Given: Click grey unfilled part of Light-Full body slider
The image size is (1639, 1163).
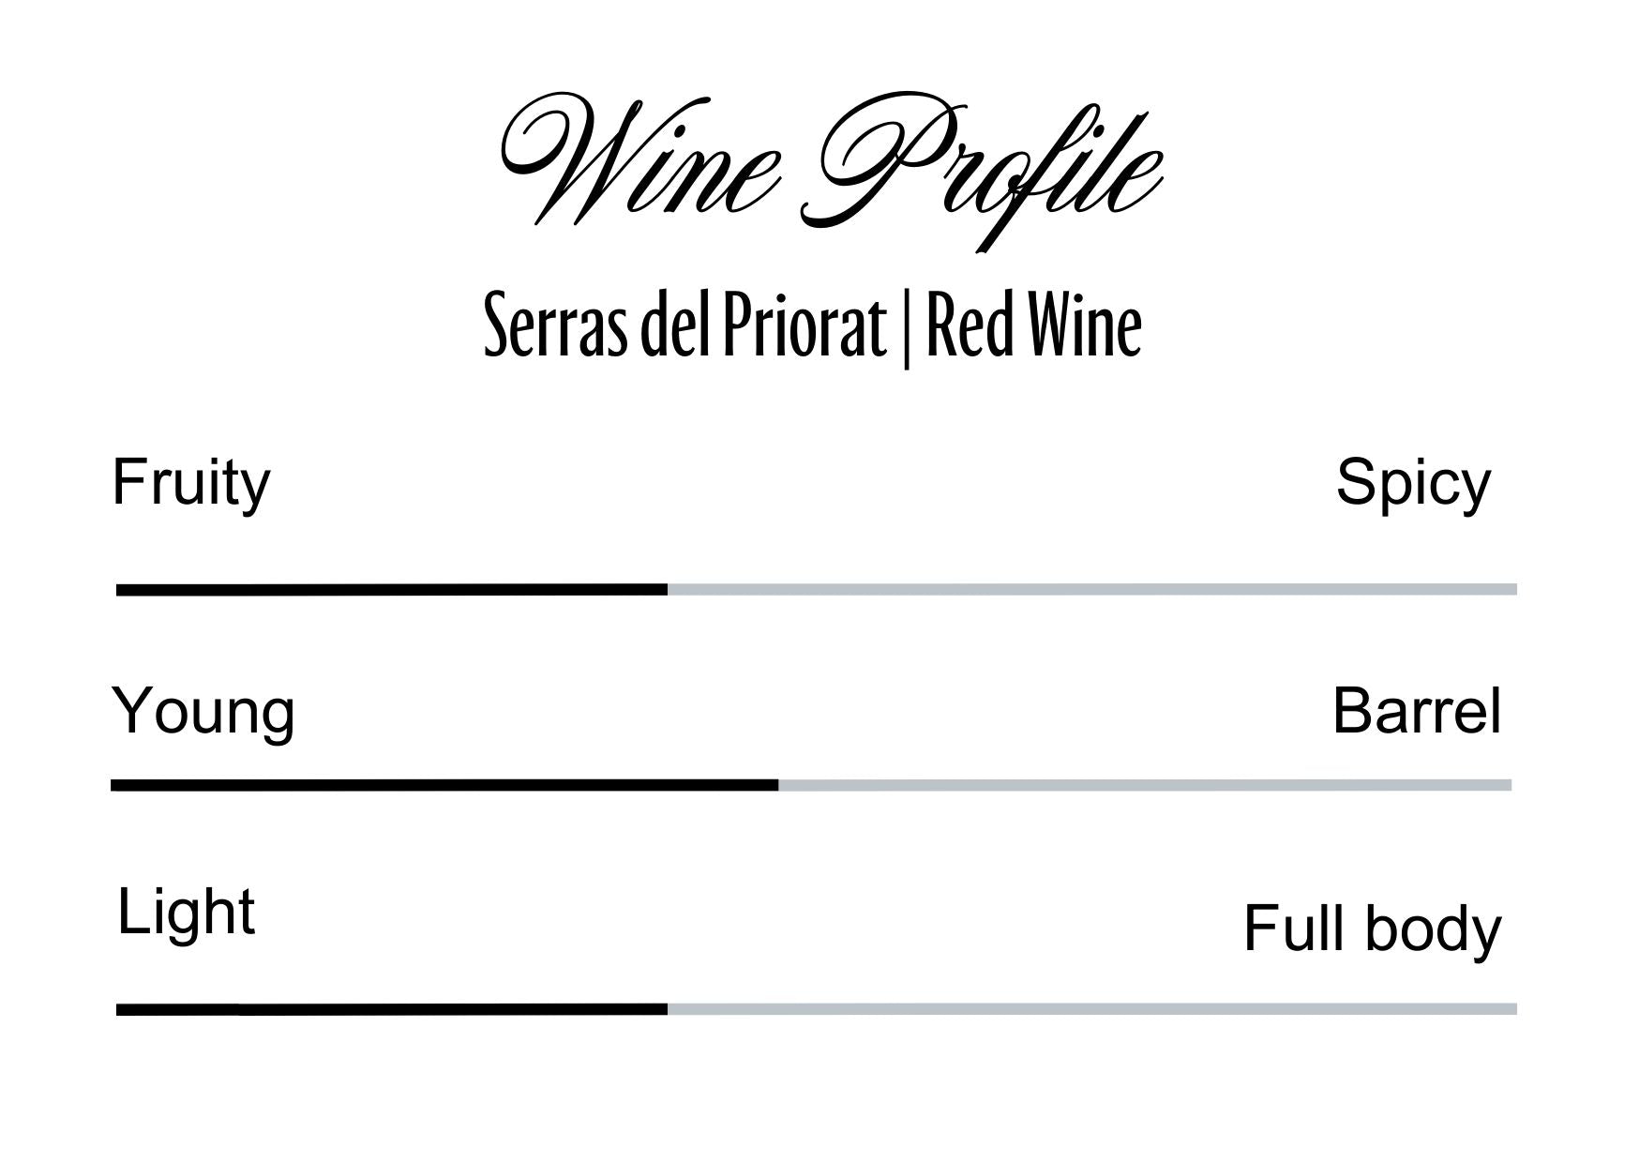Looking at the screenshot, I should click(x=1092, y=1009).
